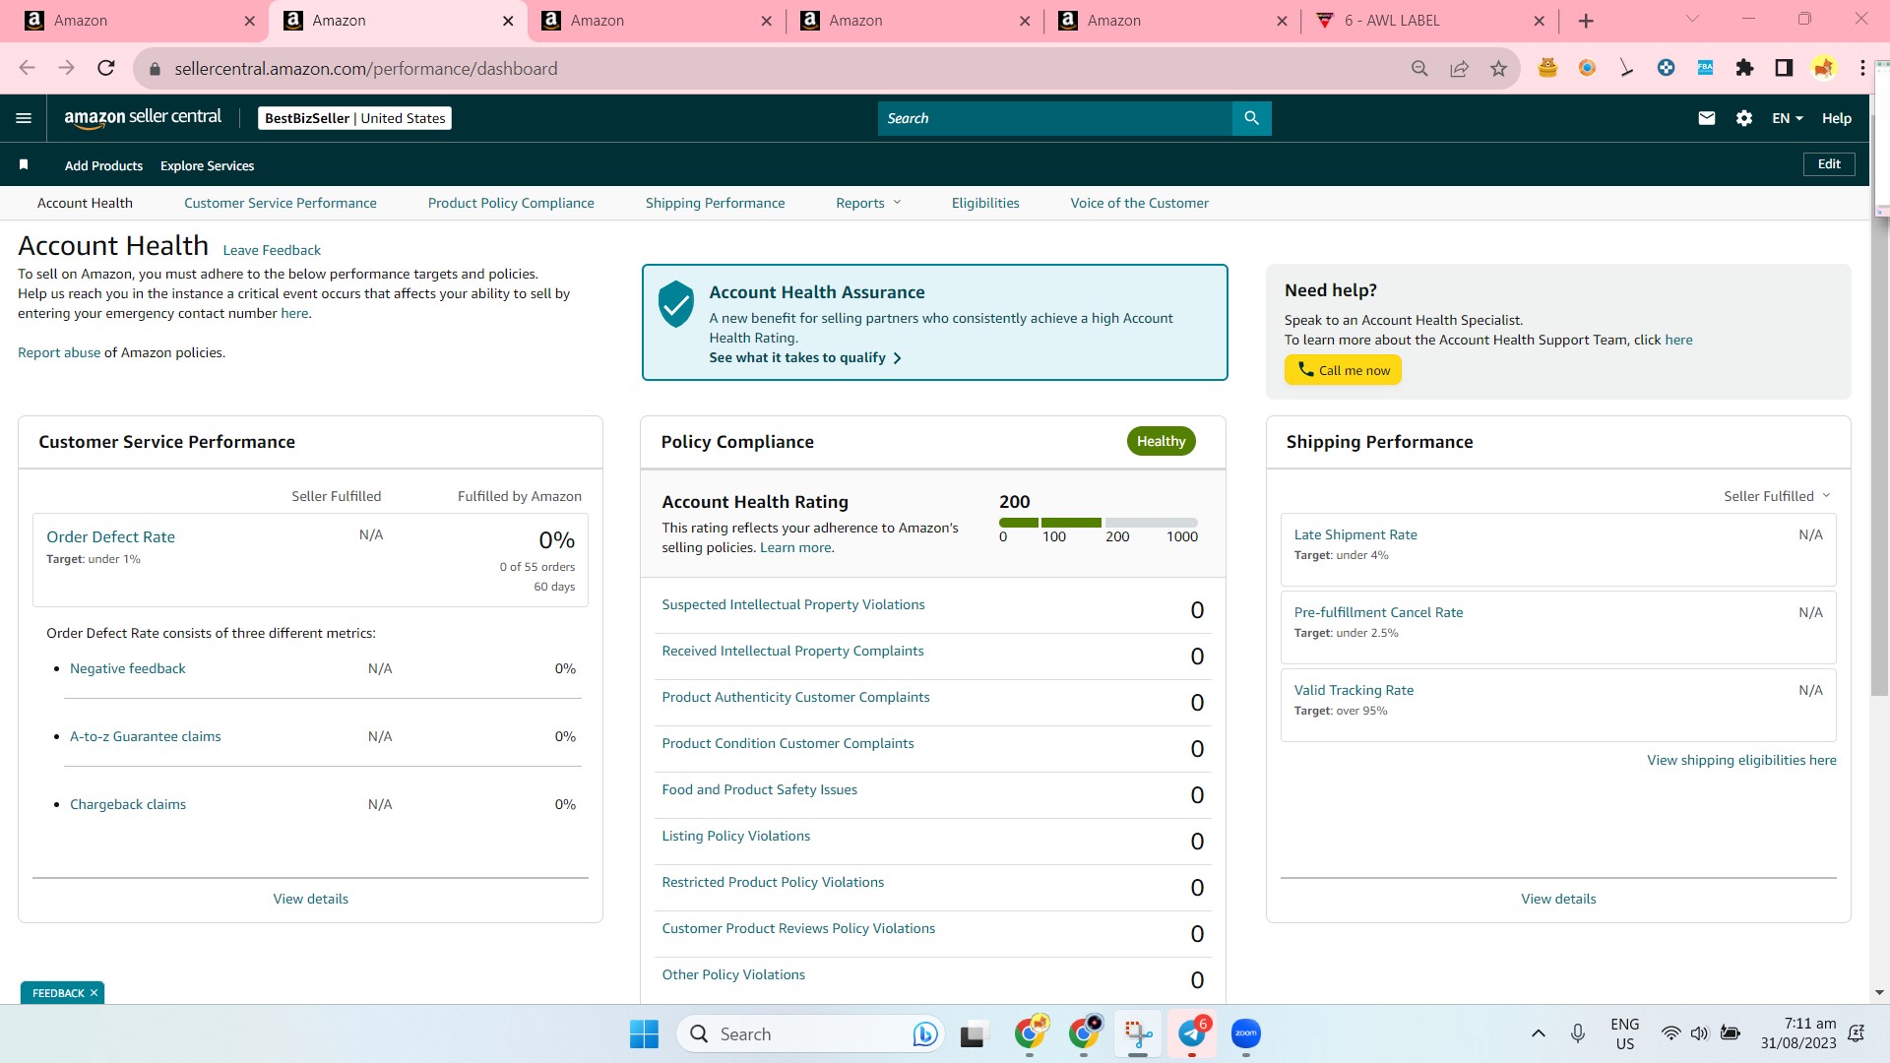The height and width of the screenshot is (1063, 1890).
Task: Click the Snipping Tool taskbar icon
Action: (1138, 1033)
